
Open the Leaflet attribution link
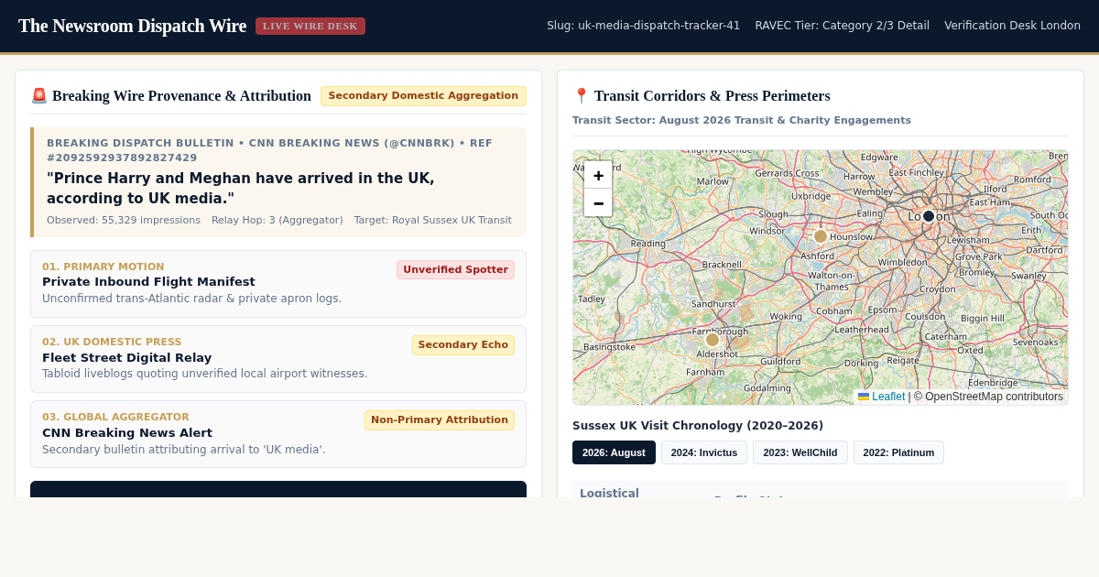(x=881, y=397)
